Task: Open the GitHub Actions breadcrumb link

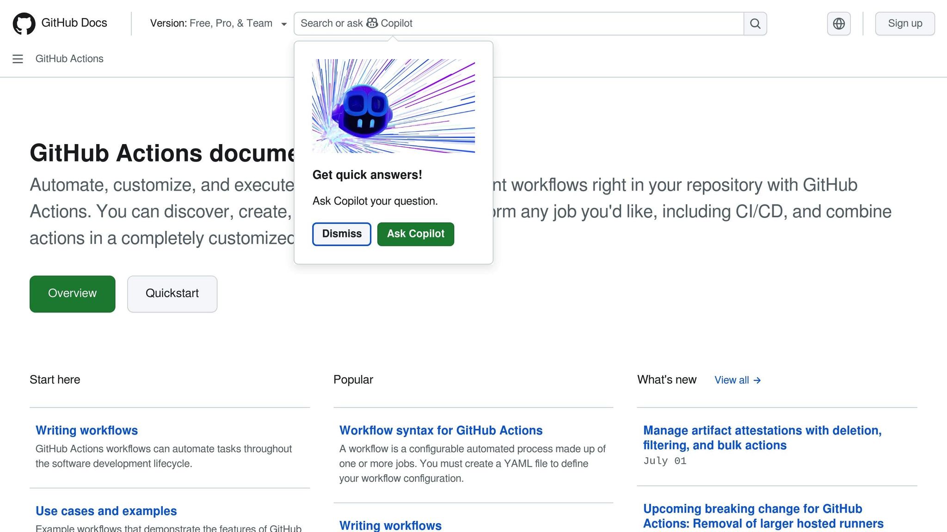Action: [x=69, y=59]
